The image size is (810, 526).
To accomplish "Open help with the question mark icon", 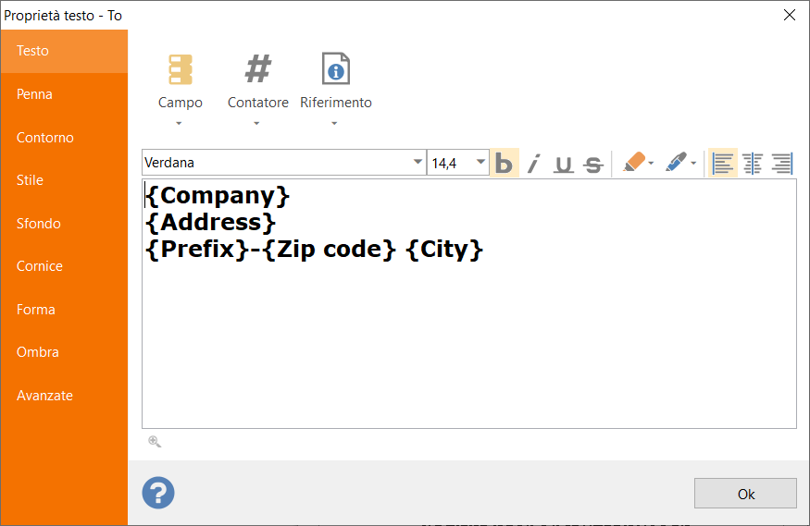I will [x=158, y=493].
